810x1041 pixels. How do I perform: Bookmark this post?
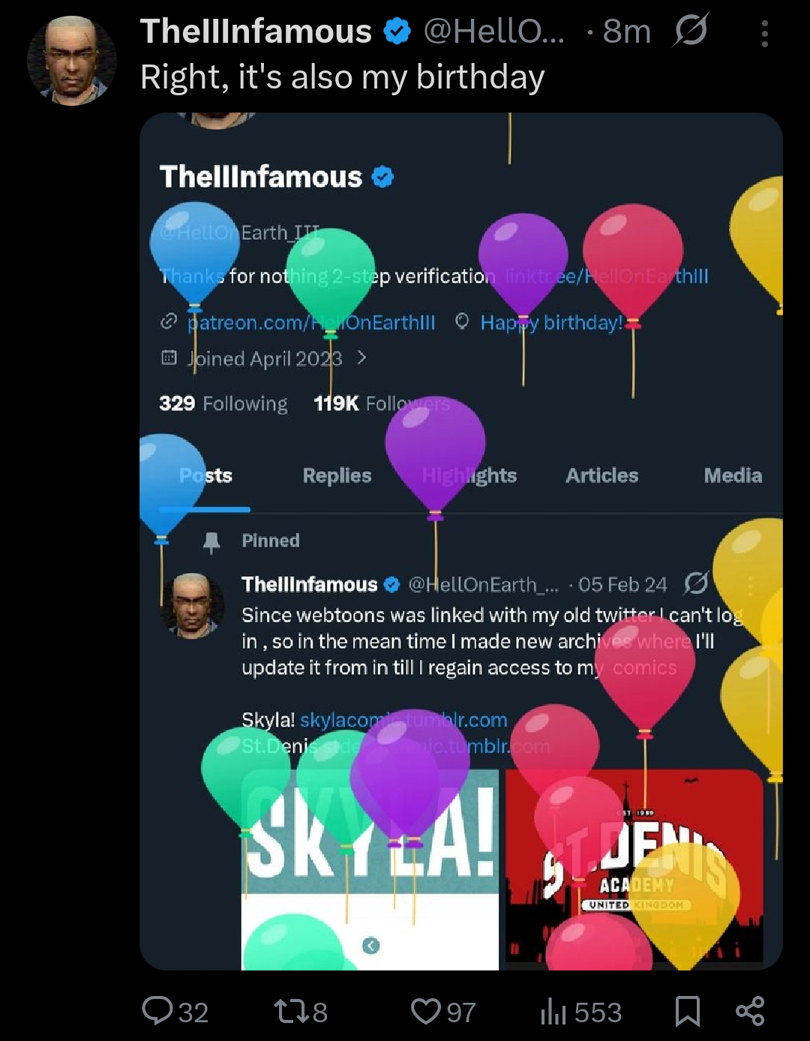point(688,1011)
